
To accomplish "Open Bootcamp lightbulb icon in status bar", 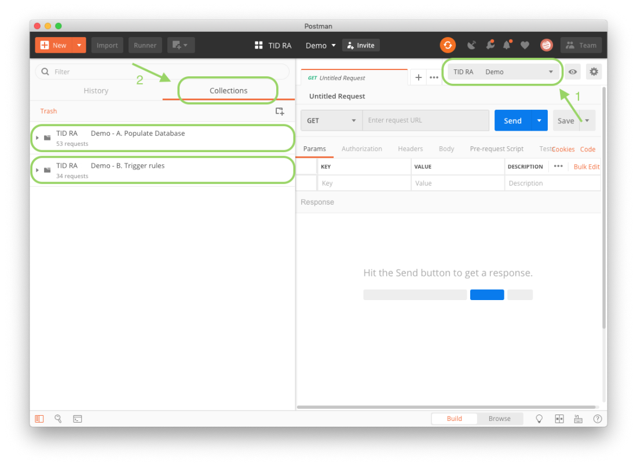I will coord(539,419).
